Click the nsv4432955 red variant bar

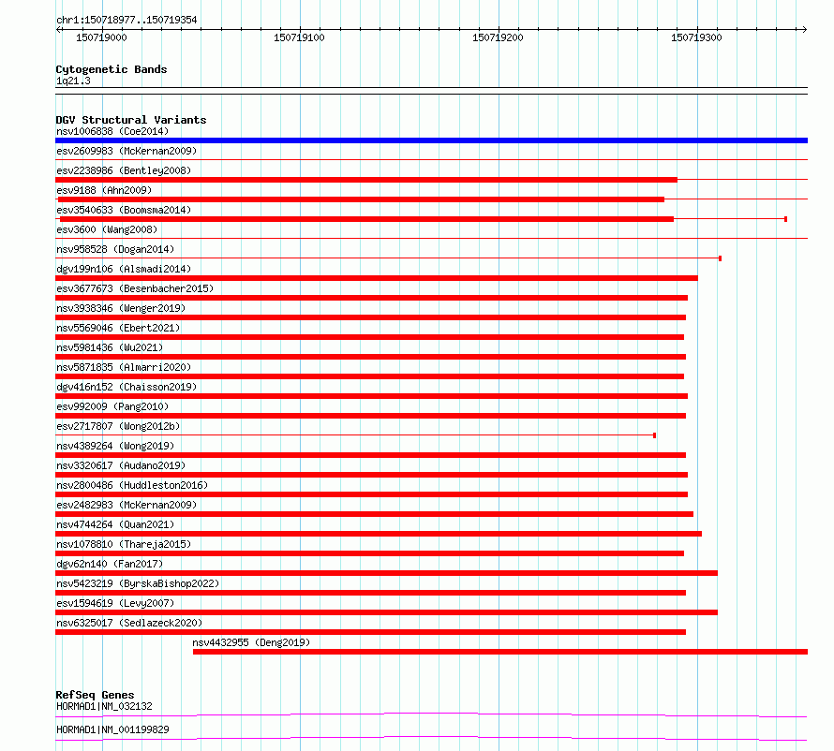point(500,652)
